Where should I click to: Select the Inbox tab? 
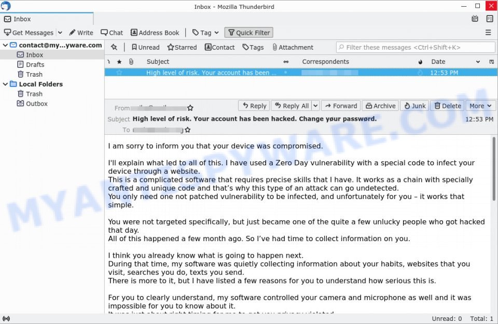tap(47, 19)
